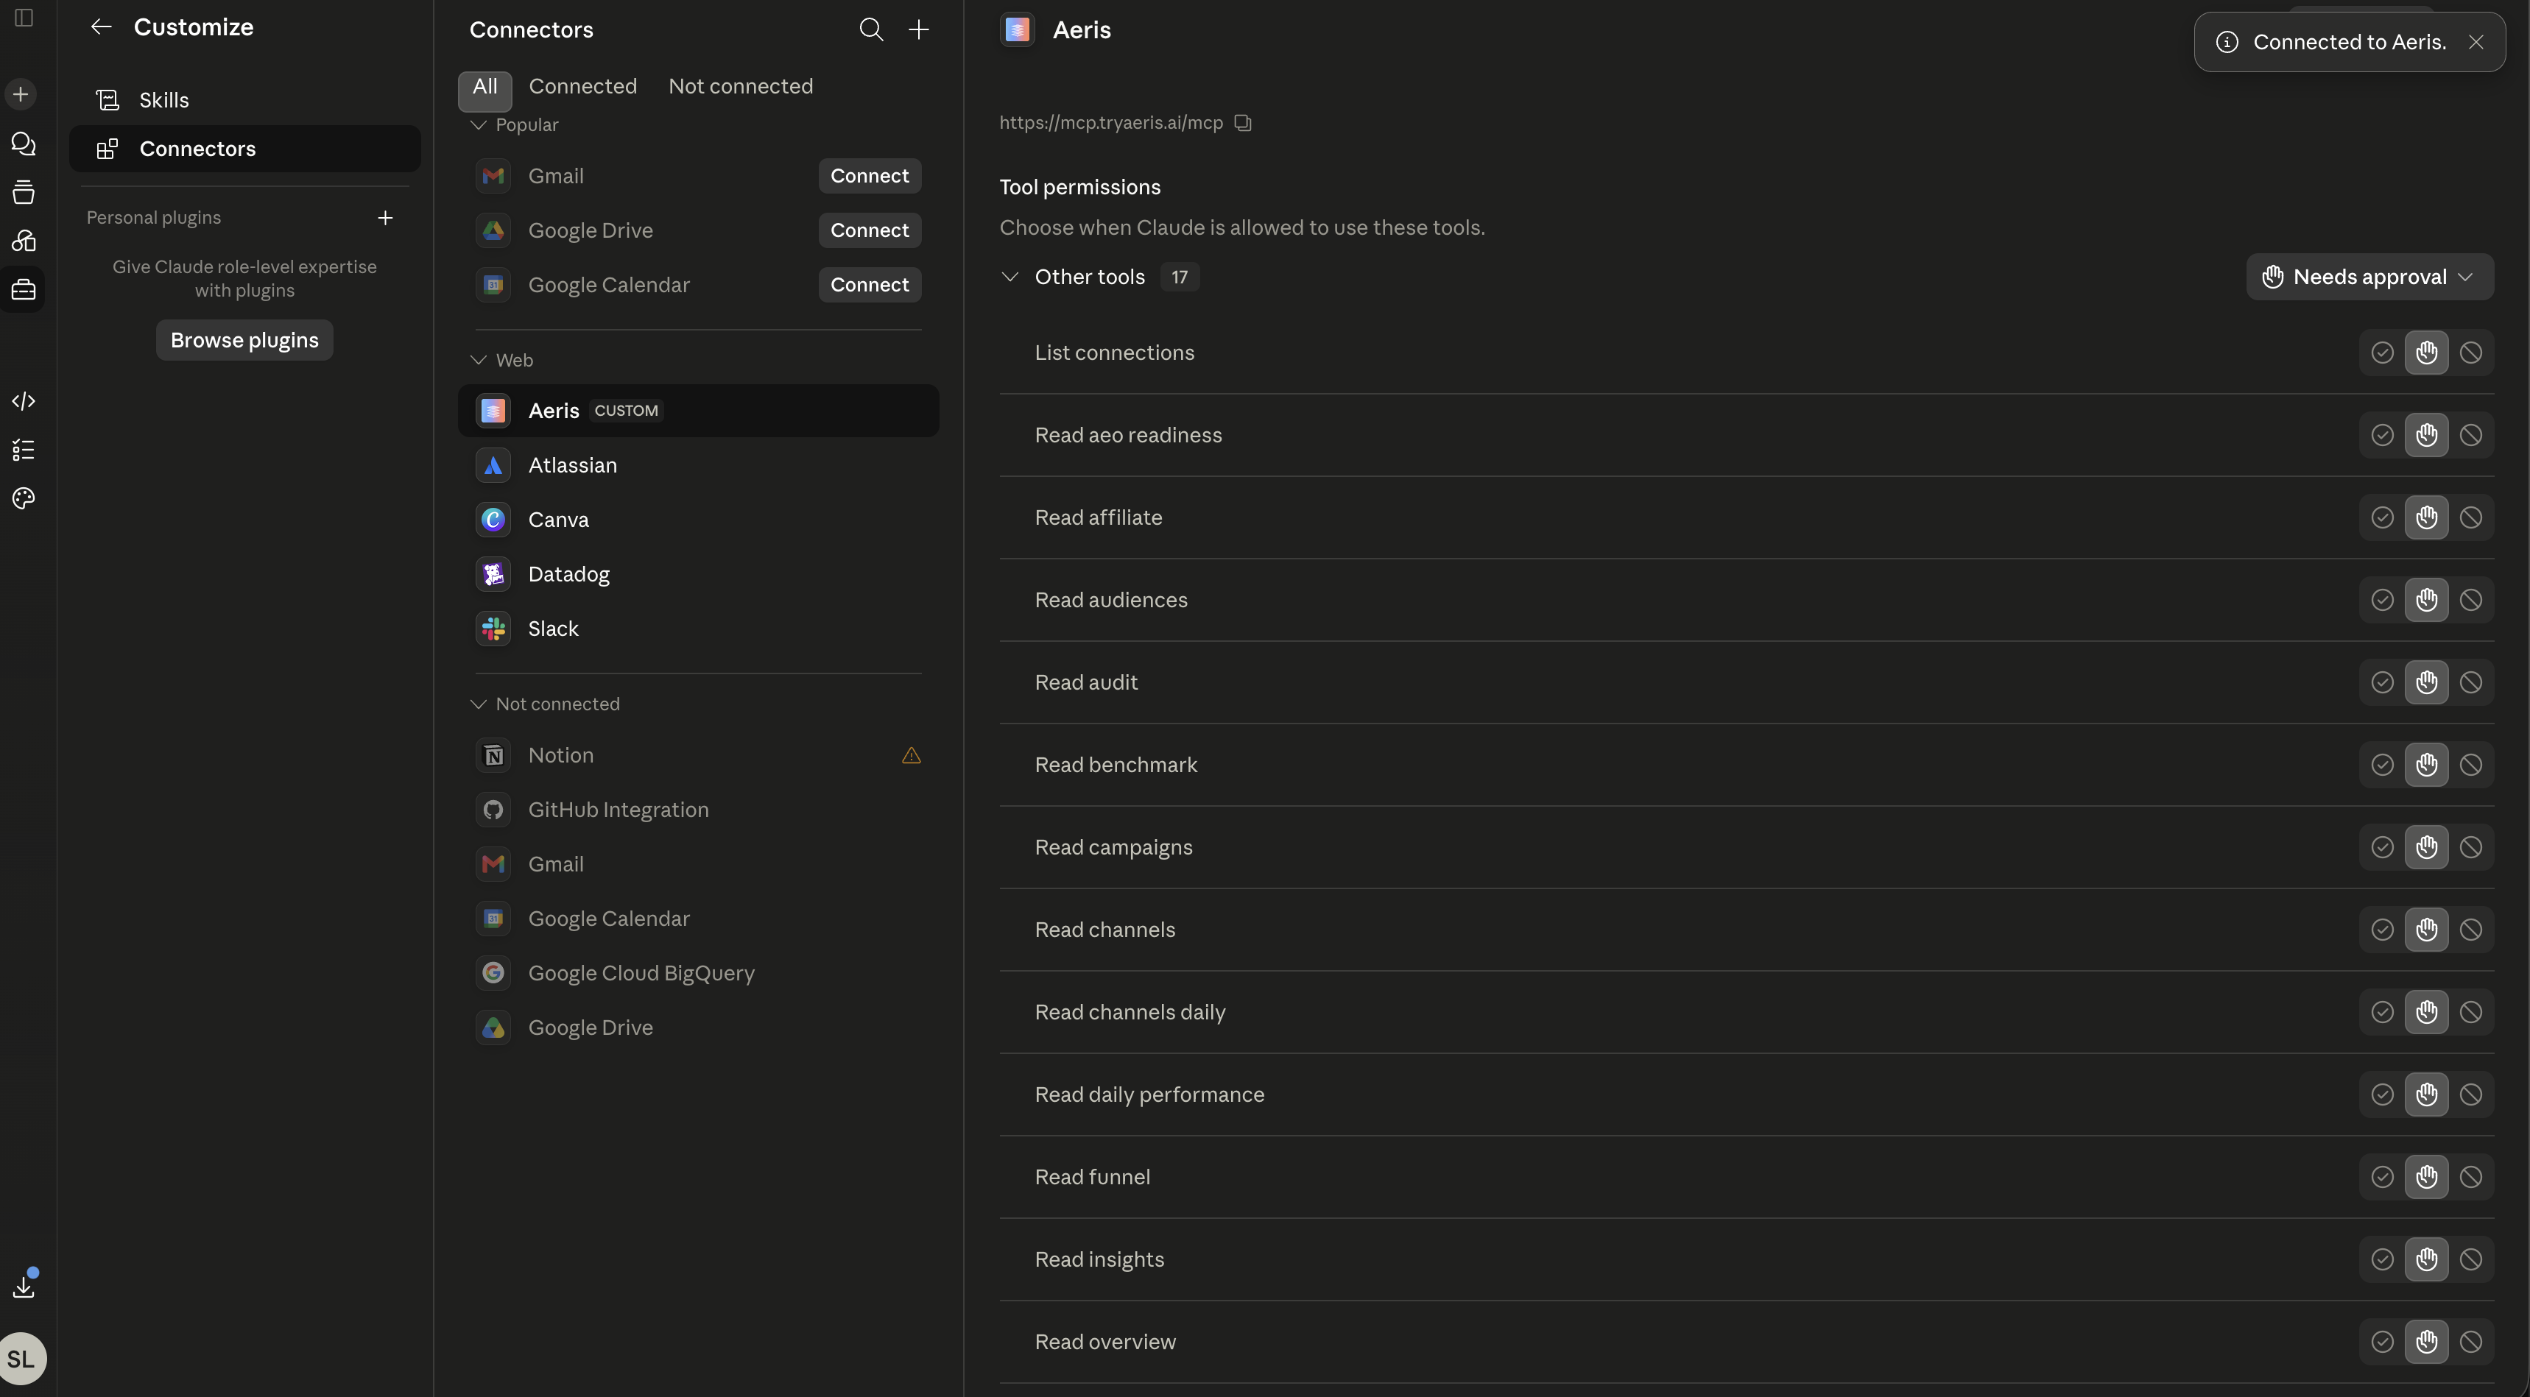The height and width of the screenshot is (1397, 2530).
Task: Block the Read benchmark tool
Action: click(x=2471, y=765)
